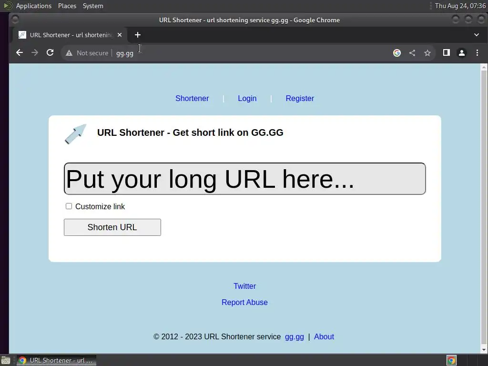Click the date and time in top panel
Image resolution: width=488 pixels, height=366 pixels.
tap(460, 6)
